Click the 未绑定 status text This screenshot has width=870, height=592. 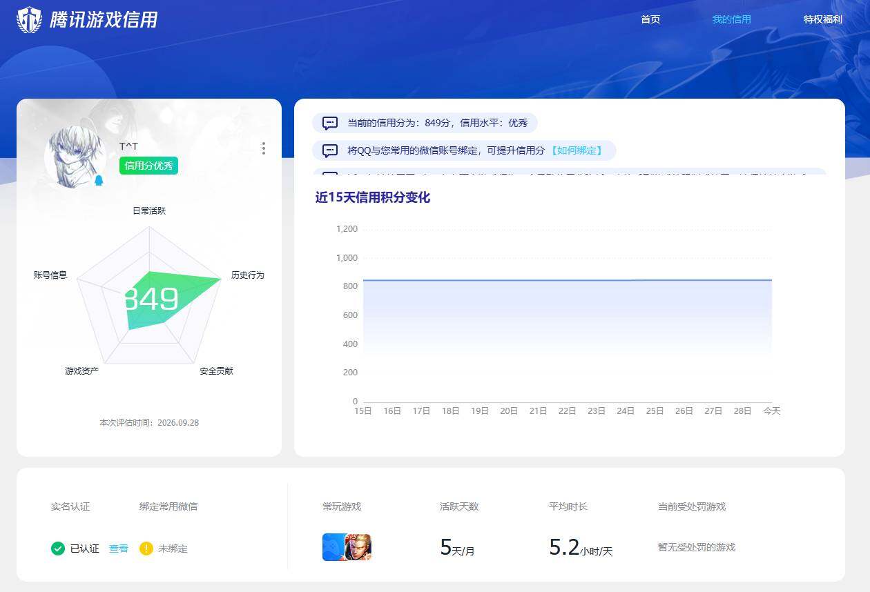pos(173,549)
